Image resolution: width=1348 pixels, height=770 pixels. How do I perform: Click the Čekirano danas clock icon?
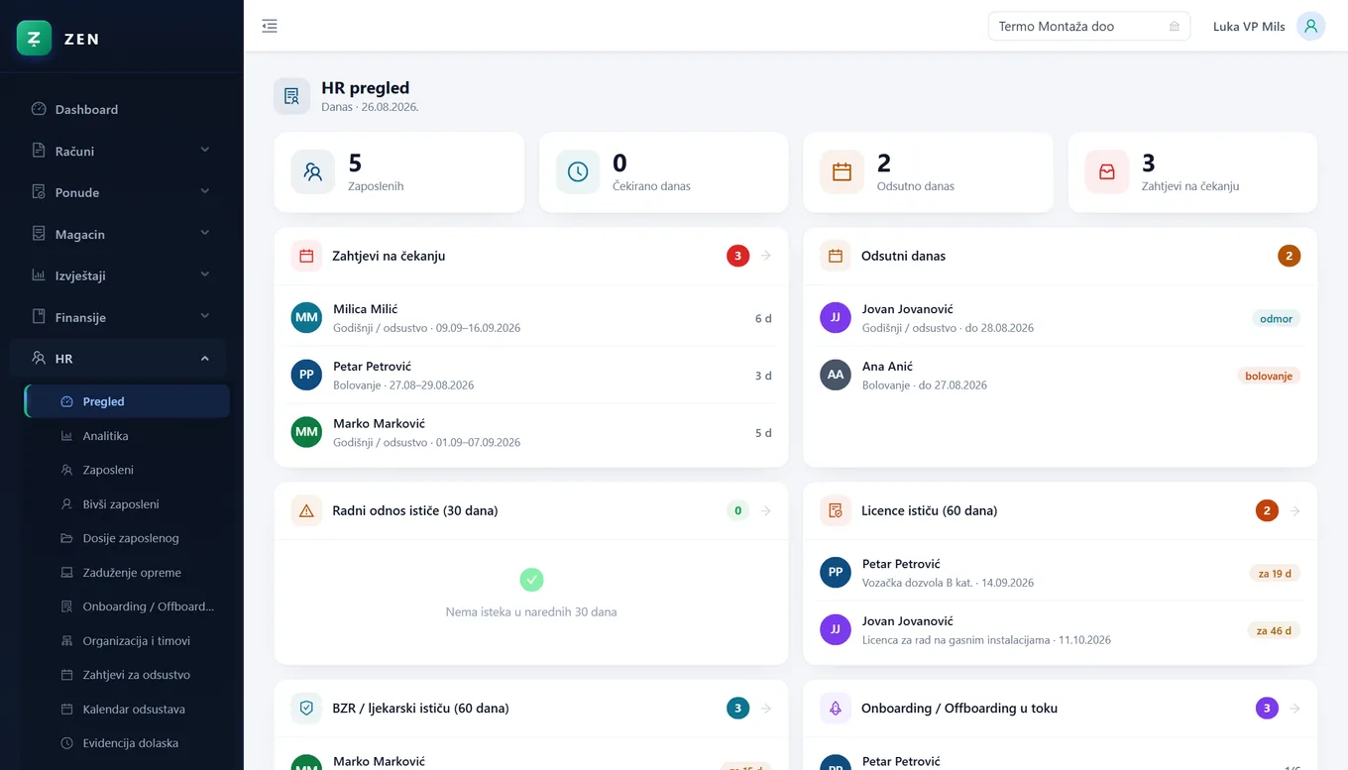(578, 171)
